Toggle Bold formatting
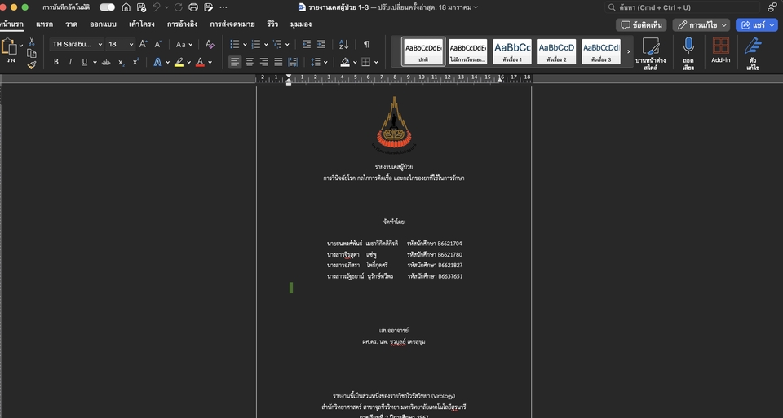783x418 pixels. [x=56, y=62]
